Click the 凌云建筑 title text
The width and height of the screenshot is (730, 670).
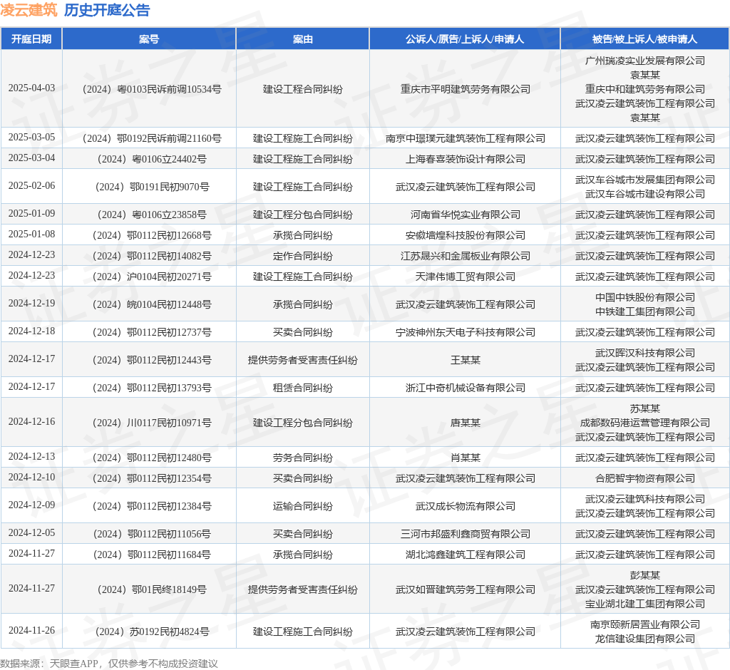pos(29,10)
